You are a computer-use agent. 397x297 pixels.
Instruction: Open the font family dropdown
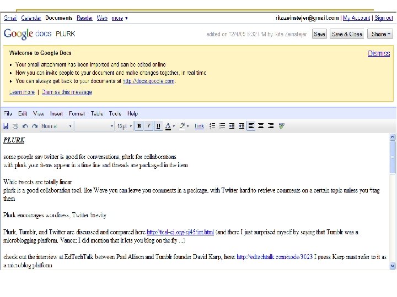[x=94, y=126]
